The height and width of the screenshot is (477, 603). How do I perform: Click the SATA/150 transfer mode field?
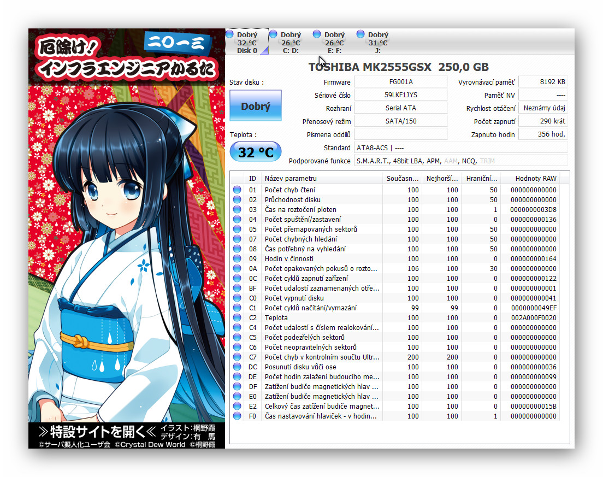(x=401, y=121)
